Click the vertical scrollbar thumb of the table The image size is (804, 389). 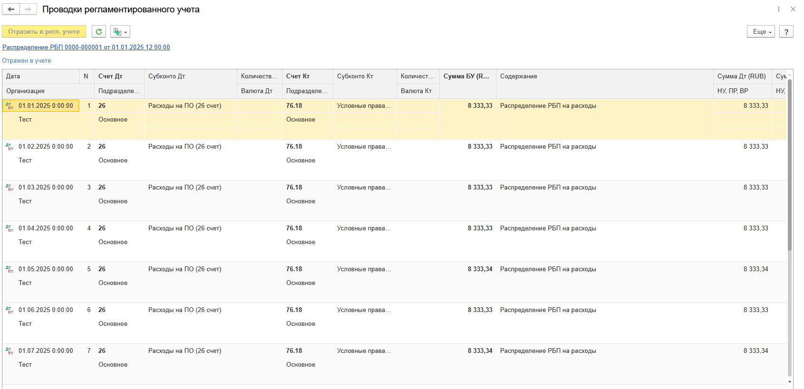click(x=790, y=164)
